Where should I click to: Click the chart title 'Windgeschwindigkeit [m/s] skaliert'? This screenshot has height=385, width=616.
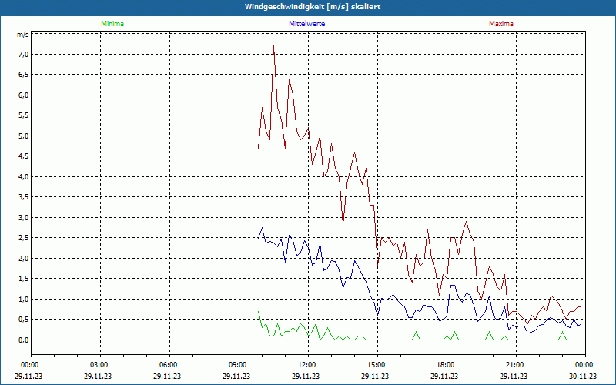(x=313, y=7)
